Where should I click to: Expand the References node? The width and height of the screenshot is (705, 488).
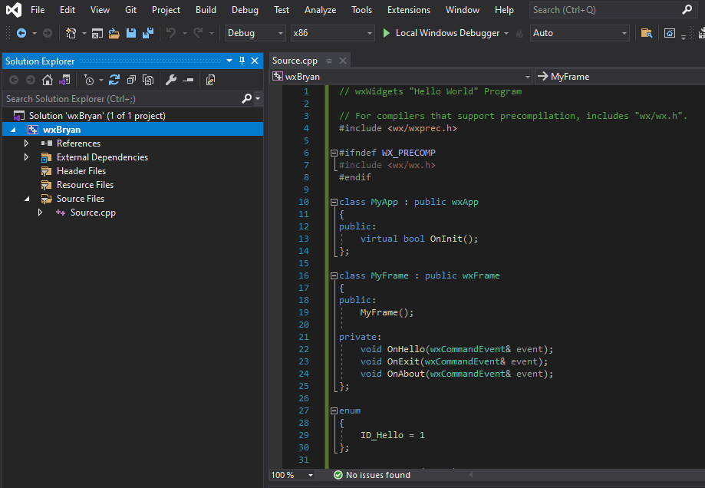(x=26, y=143)
